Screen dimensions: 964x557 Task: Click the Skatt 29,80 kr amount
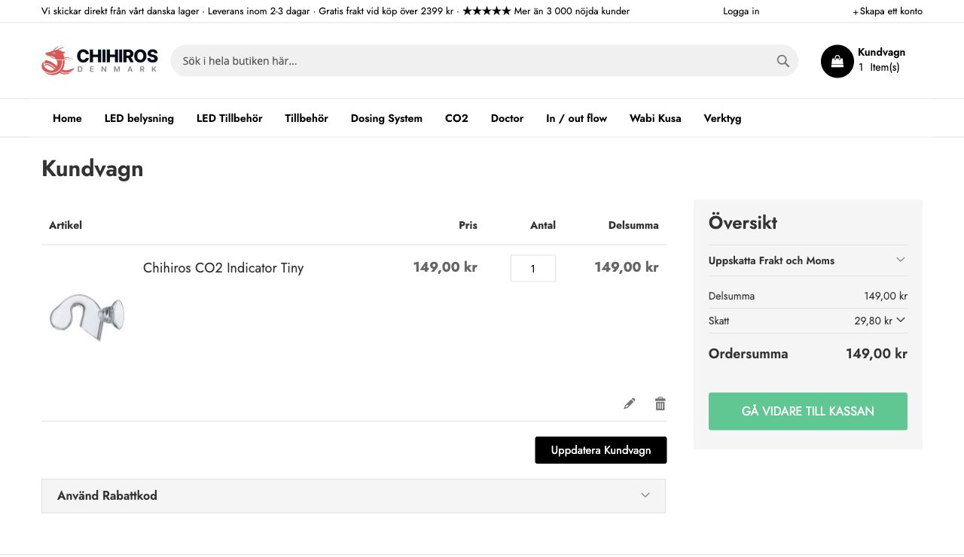873,321
